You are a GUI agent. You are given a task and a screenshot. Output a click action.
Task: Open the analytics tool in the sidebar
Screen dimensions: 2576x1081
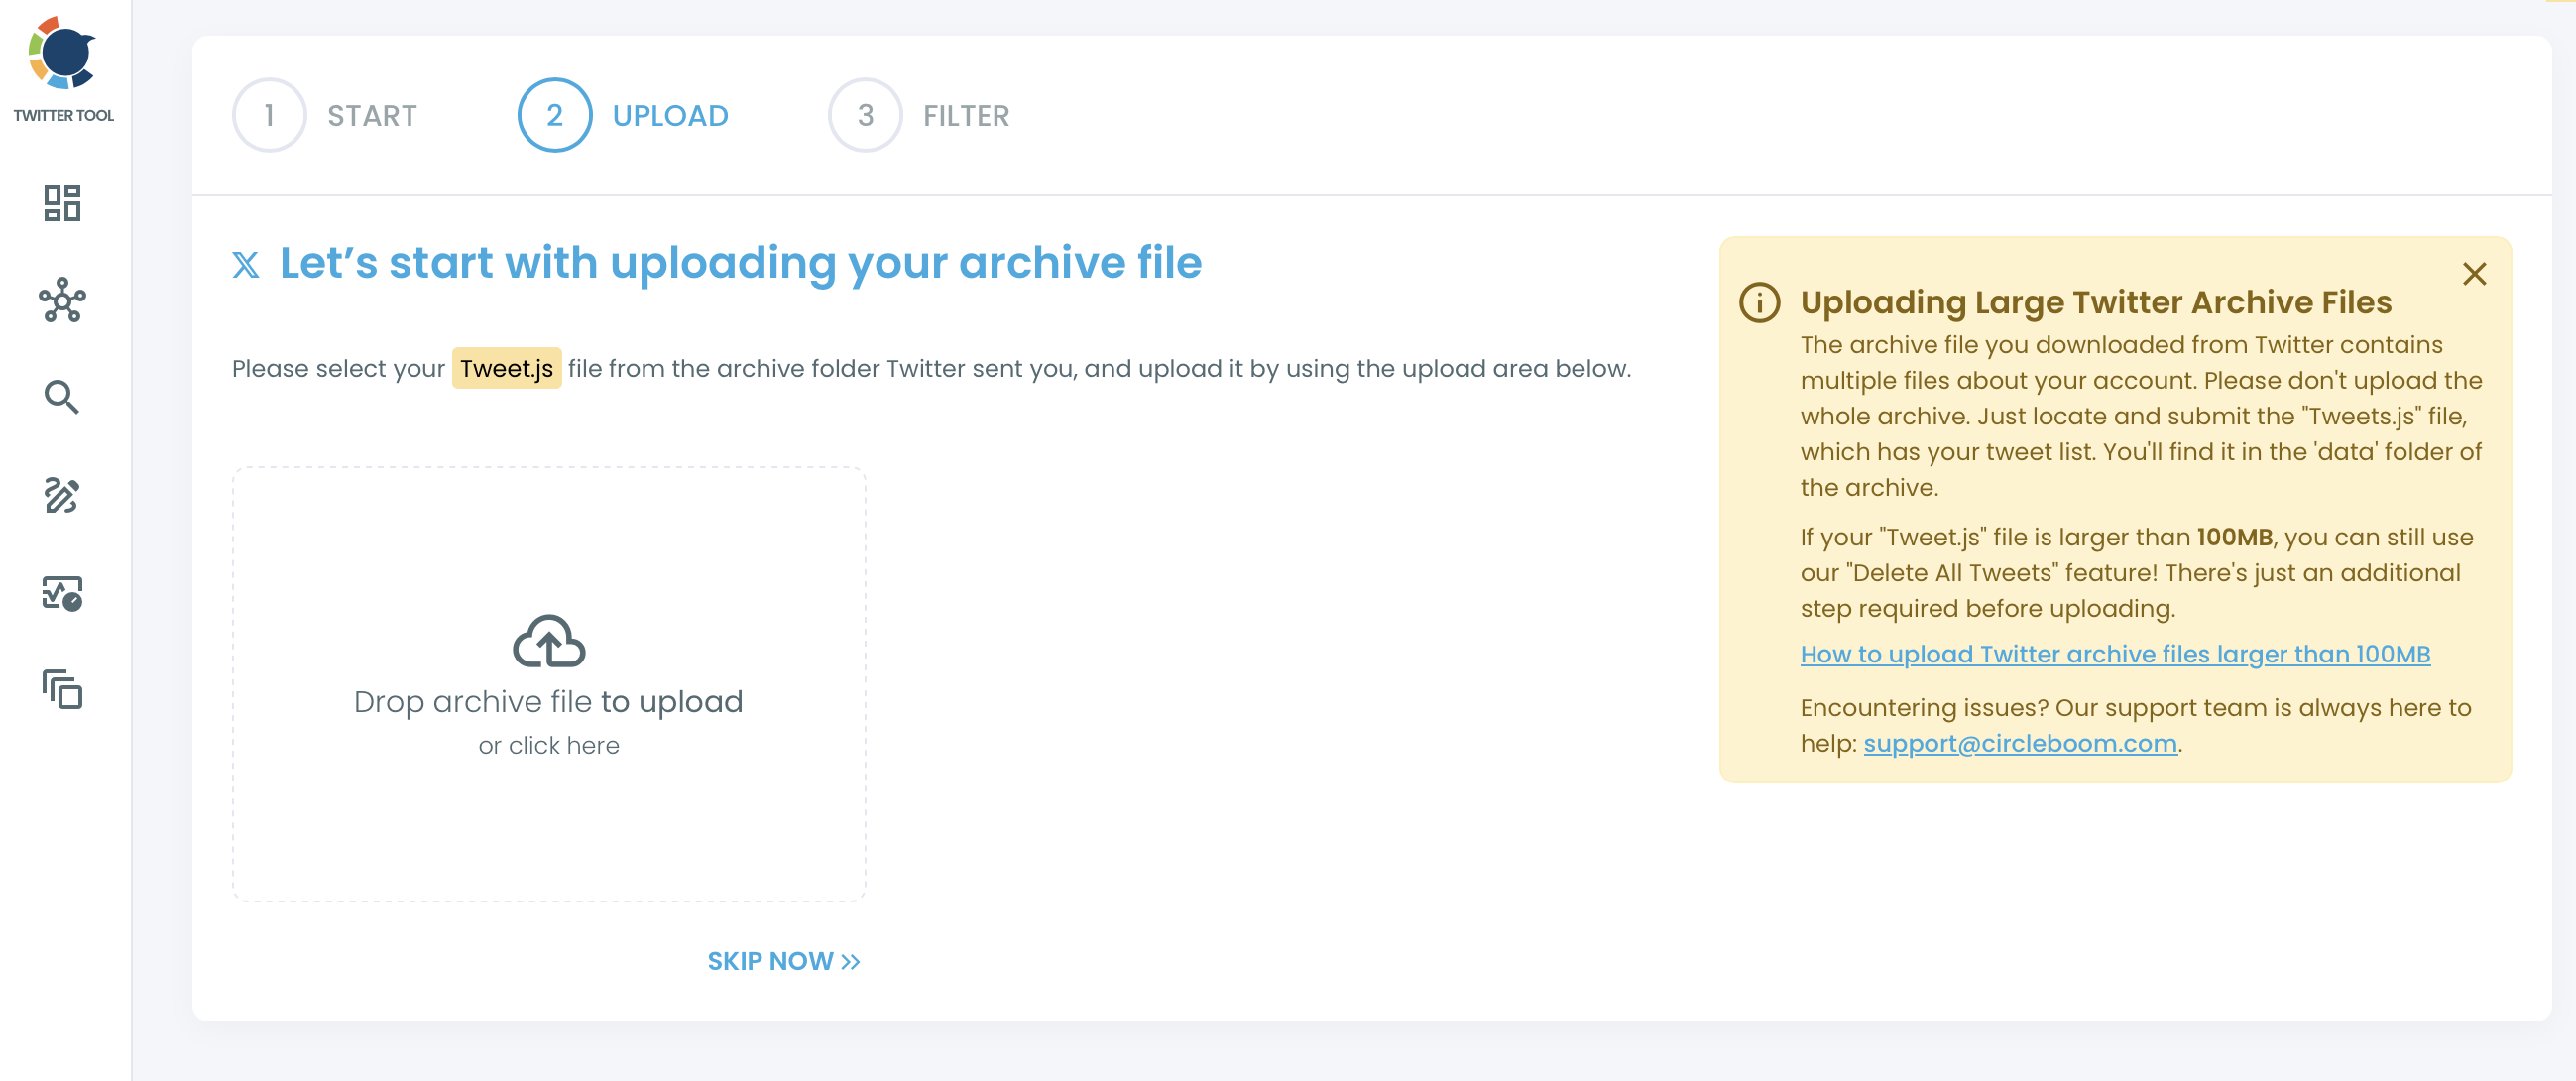point(64,594)
